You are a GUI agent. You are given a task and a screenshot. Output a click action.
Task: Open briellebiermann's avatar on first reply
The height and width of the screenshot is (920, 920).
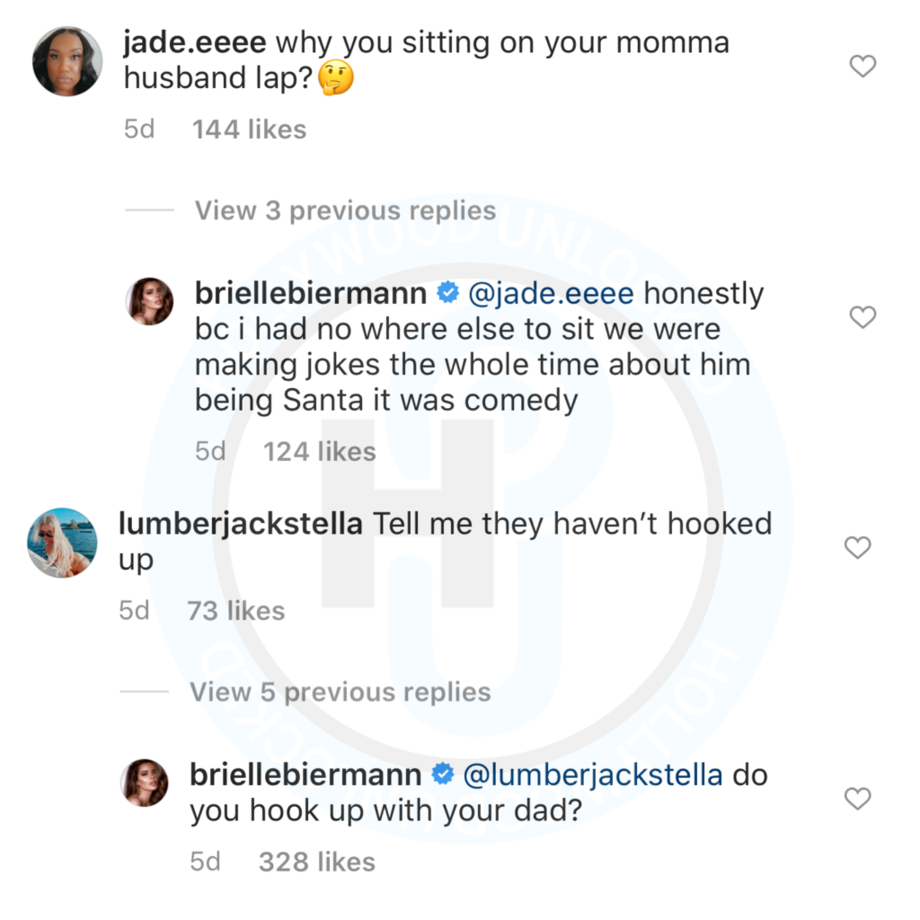pos(150,301)
